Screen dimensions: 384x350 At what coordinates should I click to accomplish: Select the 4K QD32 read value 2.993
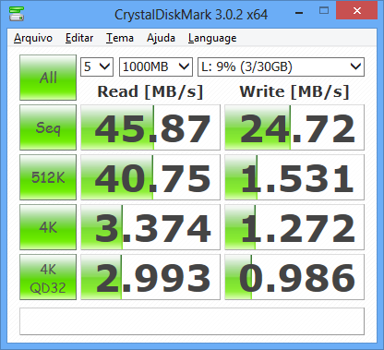point(150,277)
